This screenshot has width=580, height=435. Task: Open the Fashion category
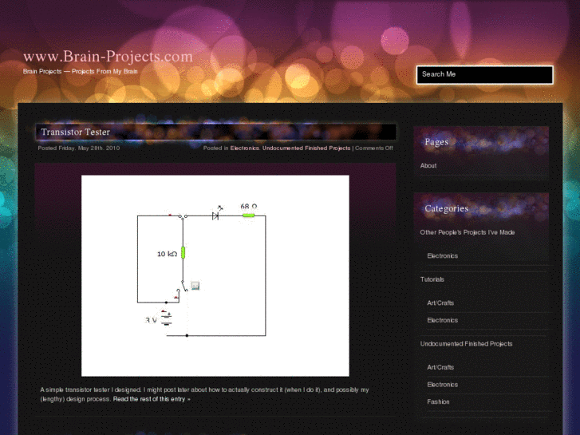click(438, 402)
